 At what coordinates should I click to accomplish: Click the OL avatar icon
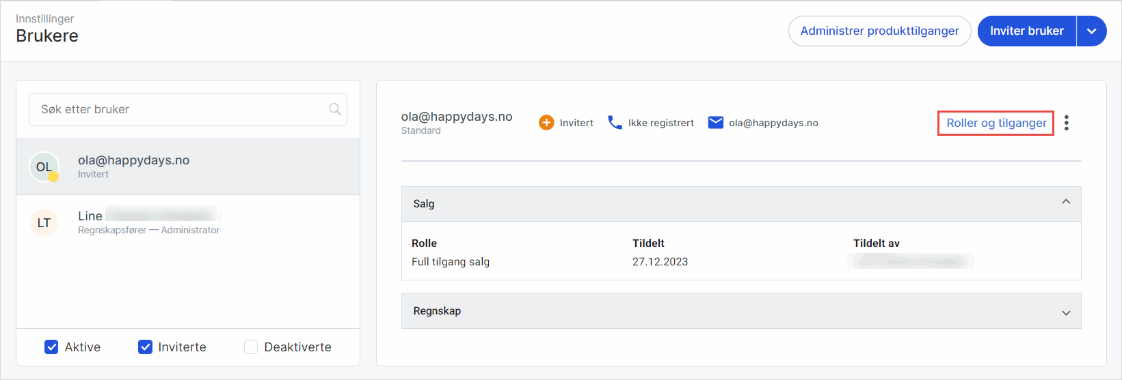tap(44, 167)
